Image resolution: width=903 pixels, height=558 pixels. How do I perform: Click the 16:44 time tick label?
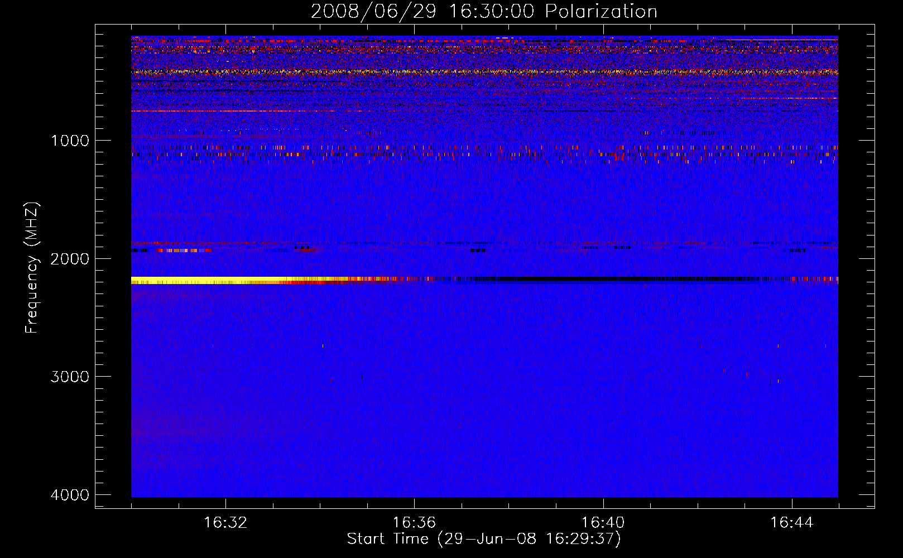tap(792, 523)
